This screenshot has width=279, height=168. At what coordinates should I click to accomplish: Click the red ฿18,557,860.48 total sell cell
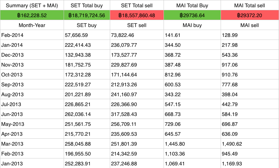pyautogui.click(x=137, y=15)
